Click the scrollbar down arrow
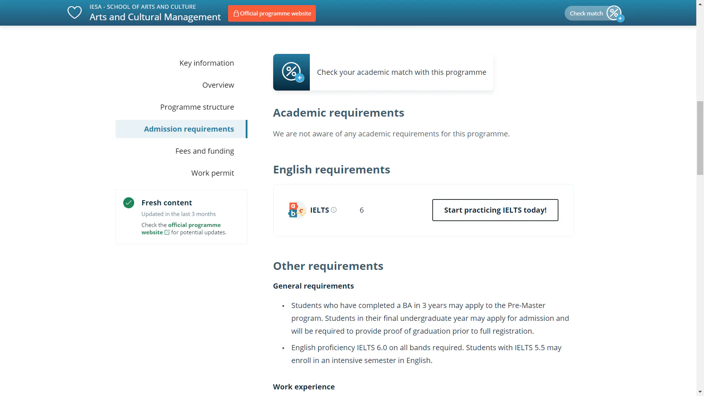Screen dimensions: 704x396 (700, 392)
